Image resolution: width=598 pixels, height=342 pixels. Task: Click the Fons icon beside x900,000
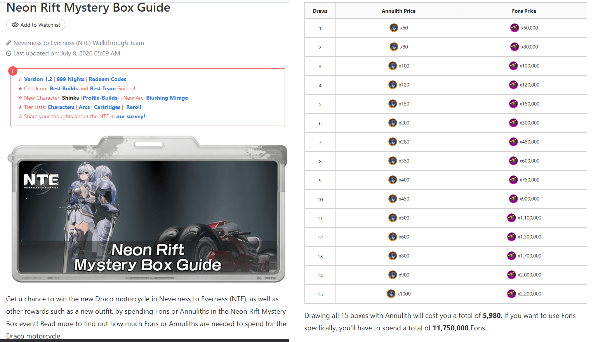click(513, 199)
